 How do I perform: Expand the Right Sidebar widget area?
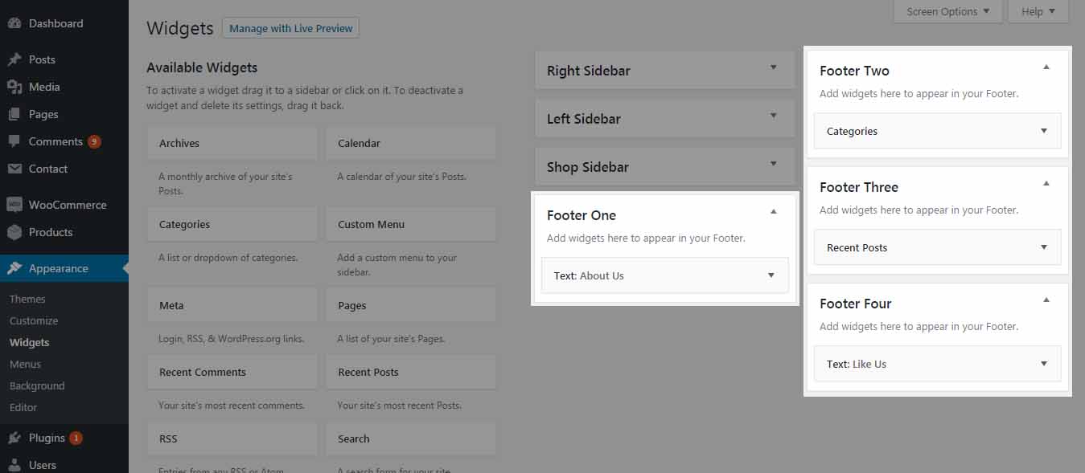773,68
